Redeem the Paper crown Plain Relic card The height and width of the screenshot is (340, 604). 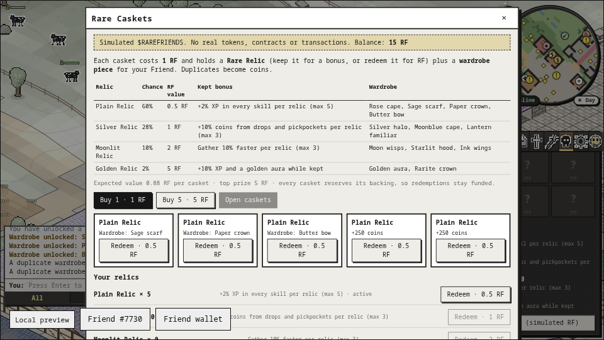coord(218,250)
